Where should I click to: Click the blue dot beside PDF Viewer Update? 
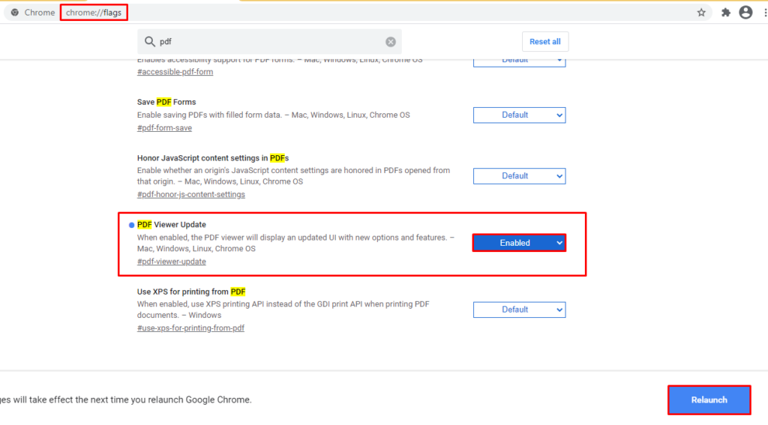pyautogui.click(x=132, y=225)
